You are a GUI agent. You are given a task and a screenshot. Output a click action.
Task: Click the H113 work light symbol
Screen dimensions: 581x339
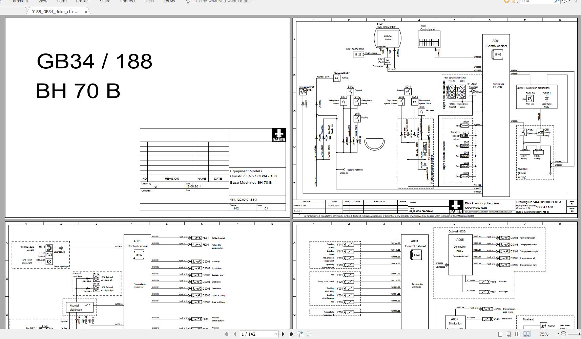(49, 248)
